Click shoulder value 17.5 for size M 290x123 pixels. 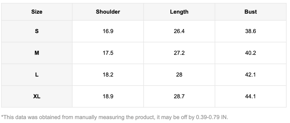pyautogui.click(x=108, y=53)
